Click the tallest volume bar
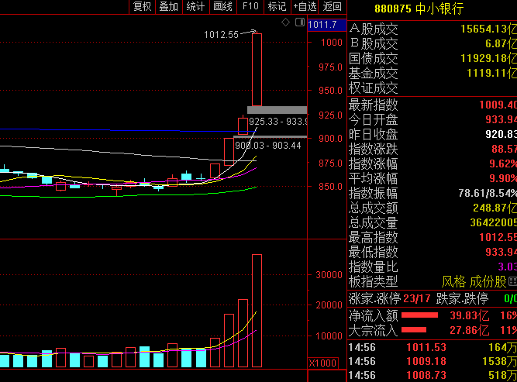The height and width of the screenshot is (382, 517). coord(257,310)
